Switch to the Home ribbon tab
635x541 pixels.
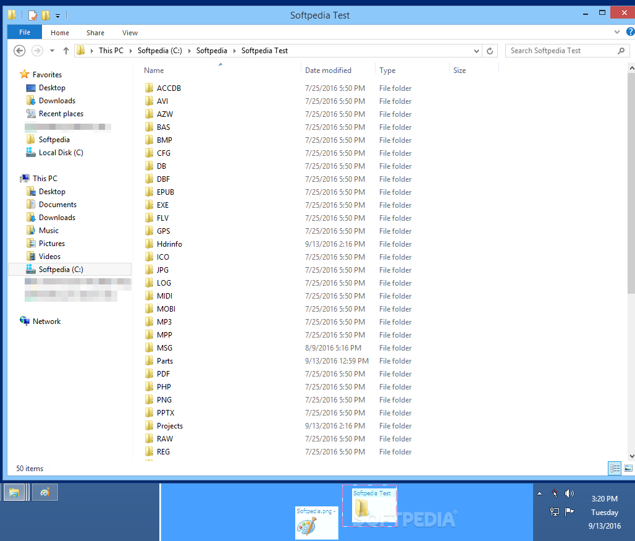point(59,33)
